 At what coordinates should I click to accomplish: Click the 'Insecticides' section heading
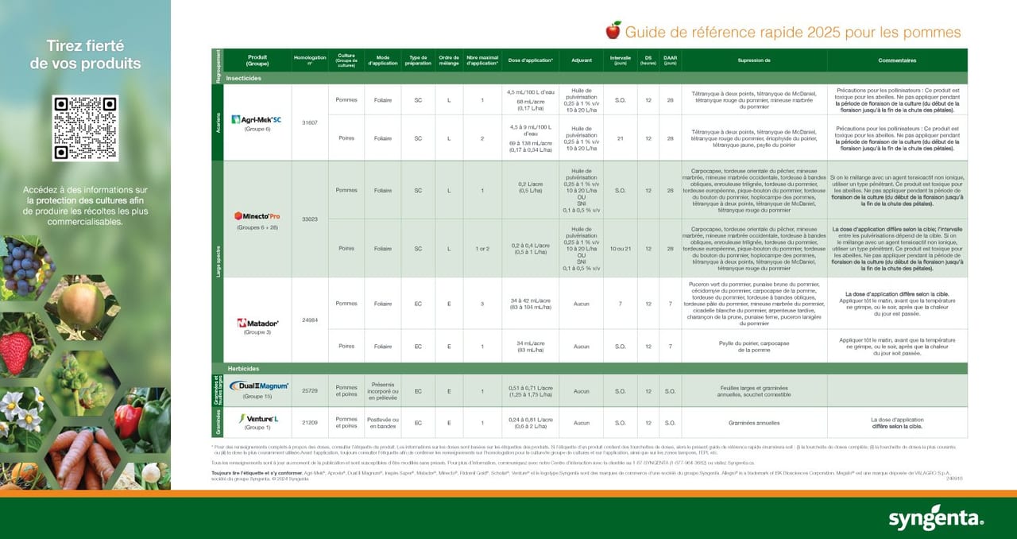pyautogui.click(x=243, y=79)
